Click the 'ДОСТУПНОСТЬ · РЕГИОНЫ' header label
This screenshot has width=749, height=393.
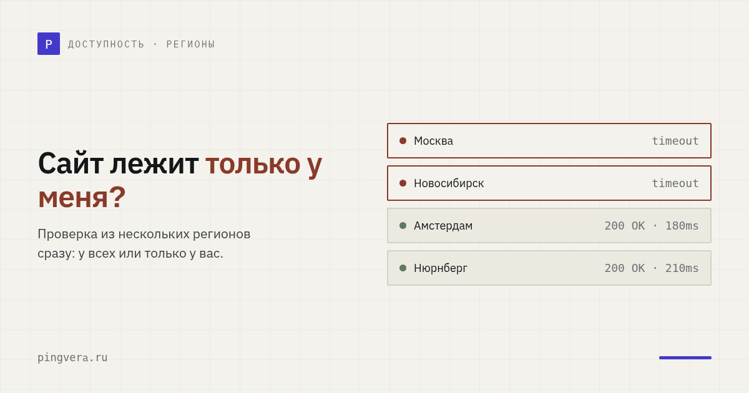[141, 44]
